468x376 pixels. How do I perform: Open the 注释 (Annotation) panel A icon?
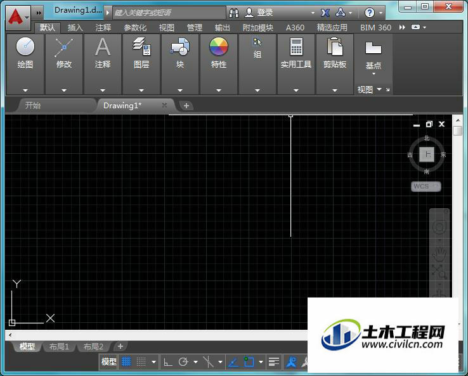(x=103, y=47)
